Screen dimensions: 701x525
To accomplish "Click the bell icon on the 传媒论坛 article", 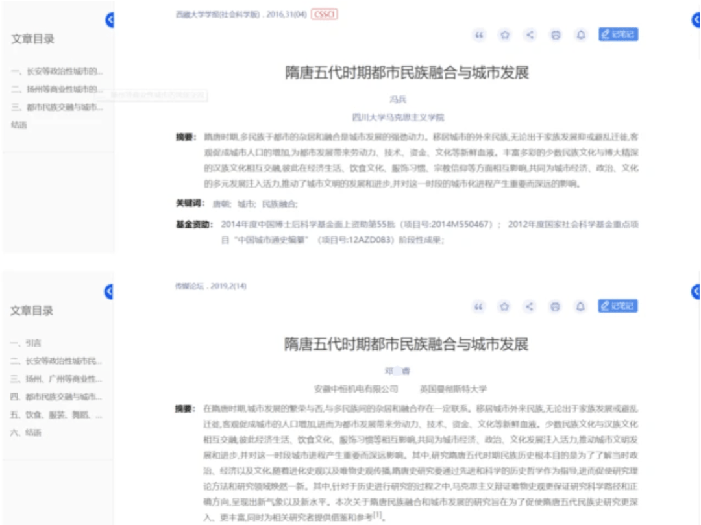I will coord(581,306).
